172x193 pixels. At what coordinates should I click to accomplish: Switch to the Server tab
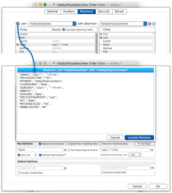pyautogui.click(x=119, y=11)
